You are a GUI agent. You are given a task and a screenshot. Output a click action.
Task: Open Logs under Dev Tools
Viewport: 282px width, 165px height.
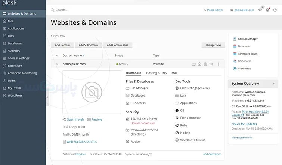point(181,96)
